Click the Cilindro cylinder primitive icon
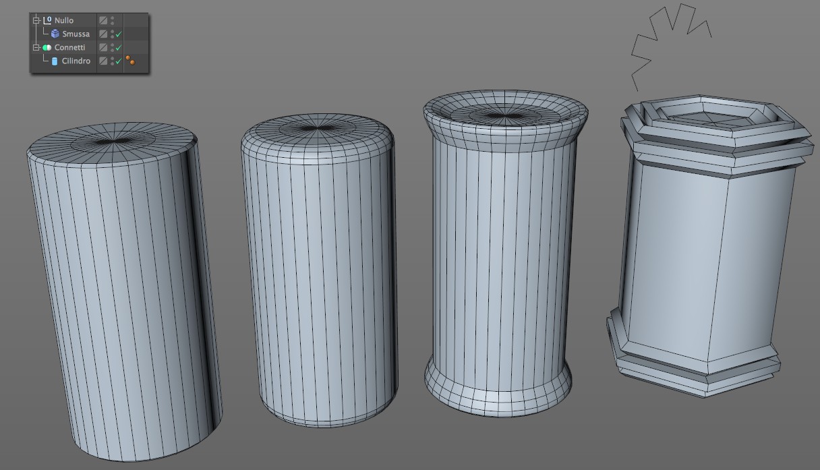Image resolution: width=820 pixels, height=470 pixels. (55, 61)
